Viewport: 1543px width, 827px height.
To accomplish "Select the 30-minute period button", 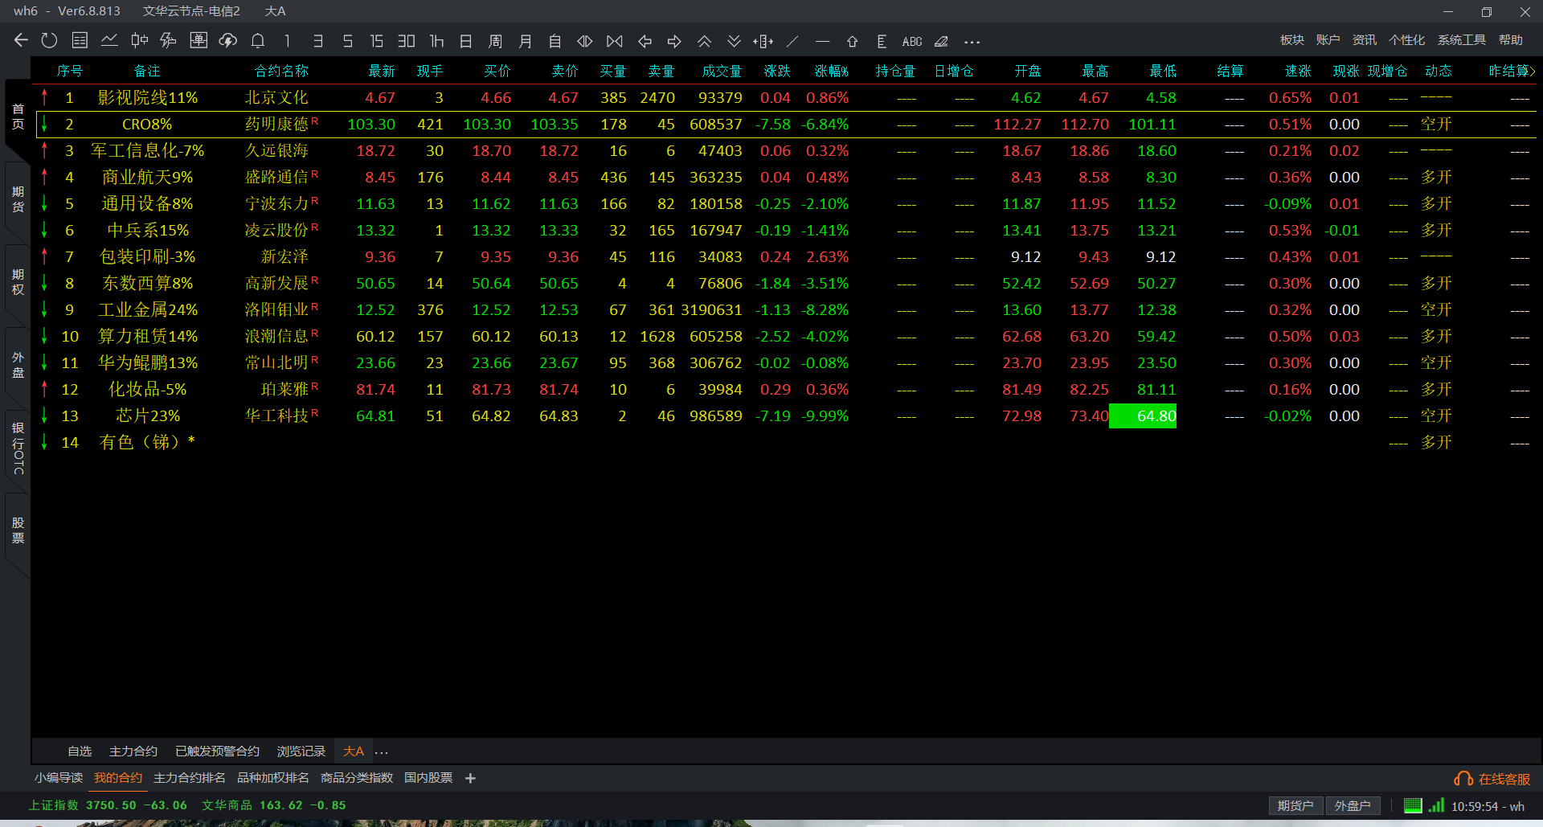I will [407, 41].
